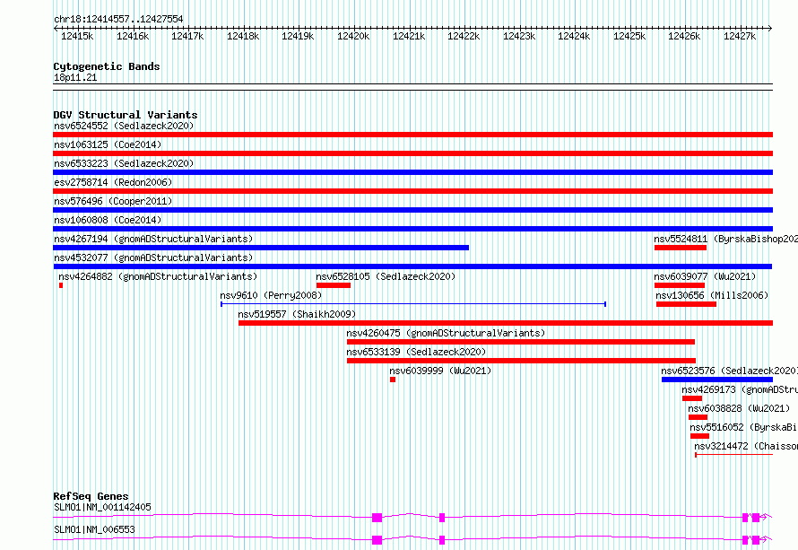Open the esv2758714 (Redon2006) variant label

[113, 182]
